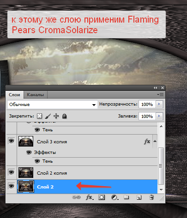Image resolution: width=187 pixels, height=218 pixels.
Task: Open Заливка slider arrow
Action: [x=159, y=116]
